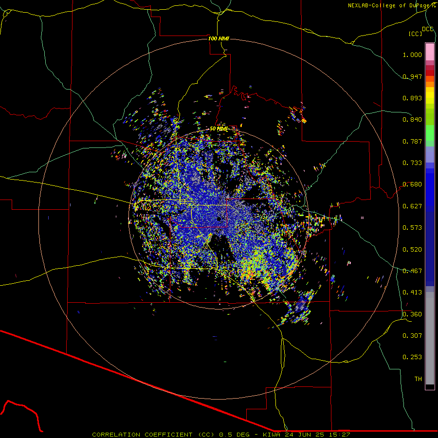This screenshot has width=438, height=438.
Task: Select the 0.467 scale value
Action: coord(412,271)
